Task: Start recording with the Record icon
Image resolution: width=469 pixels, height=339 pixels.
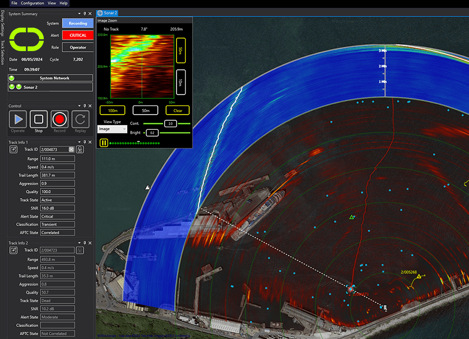Action: [x=59, y=119]
